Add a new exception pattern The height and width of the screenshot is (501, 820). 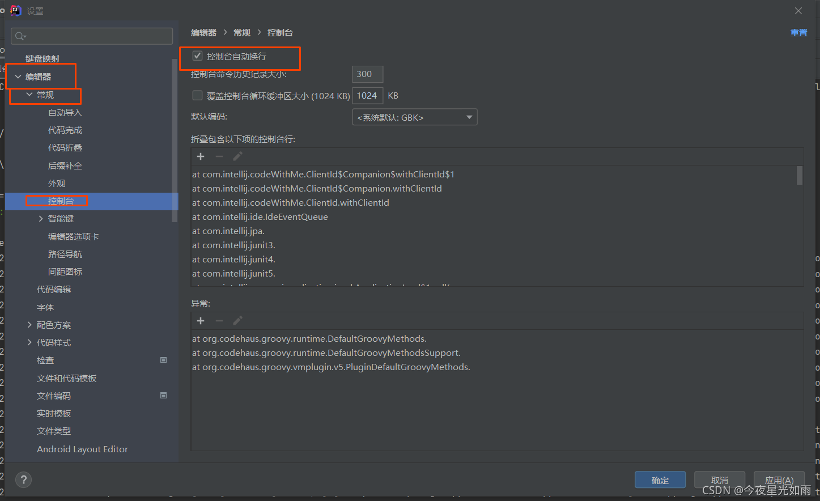coord(201,321)
